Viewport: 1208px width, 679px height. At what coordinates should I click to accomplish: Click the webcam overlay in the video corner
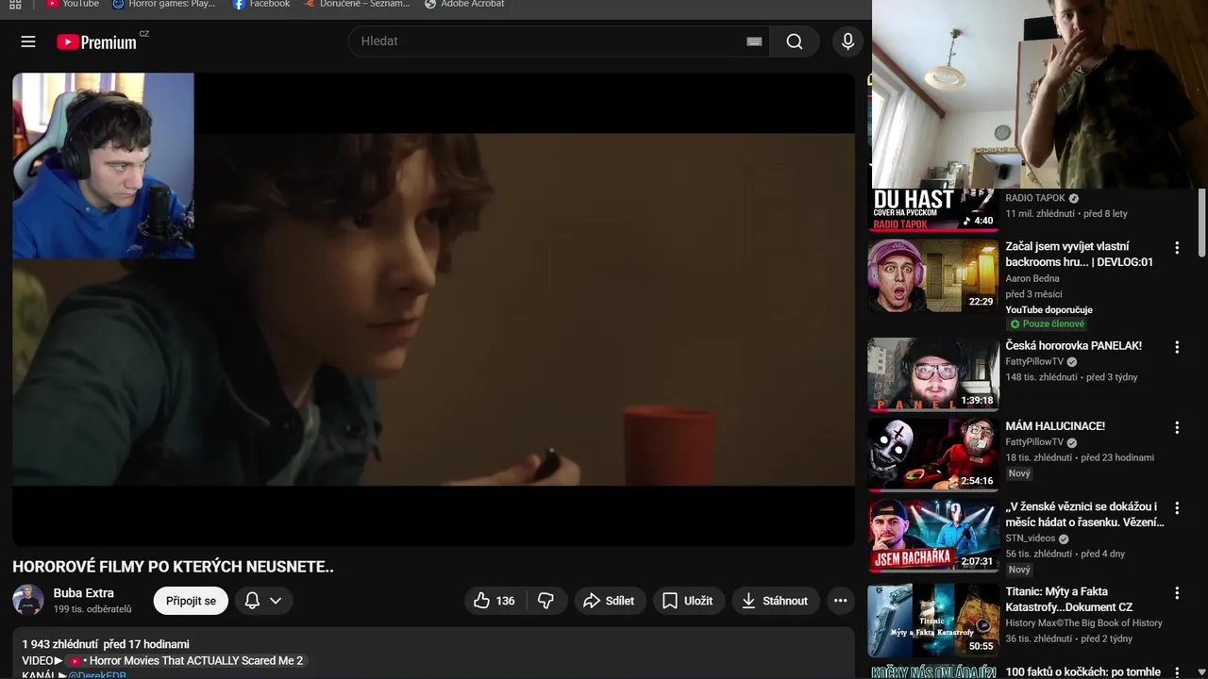pos(103,166)
